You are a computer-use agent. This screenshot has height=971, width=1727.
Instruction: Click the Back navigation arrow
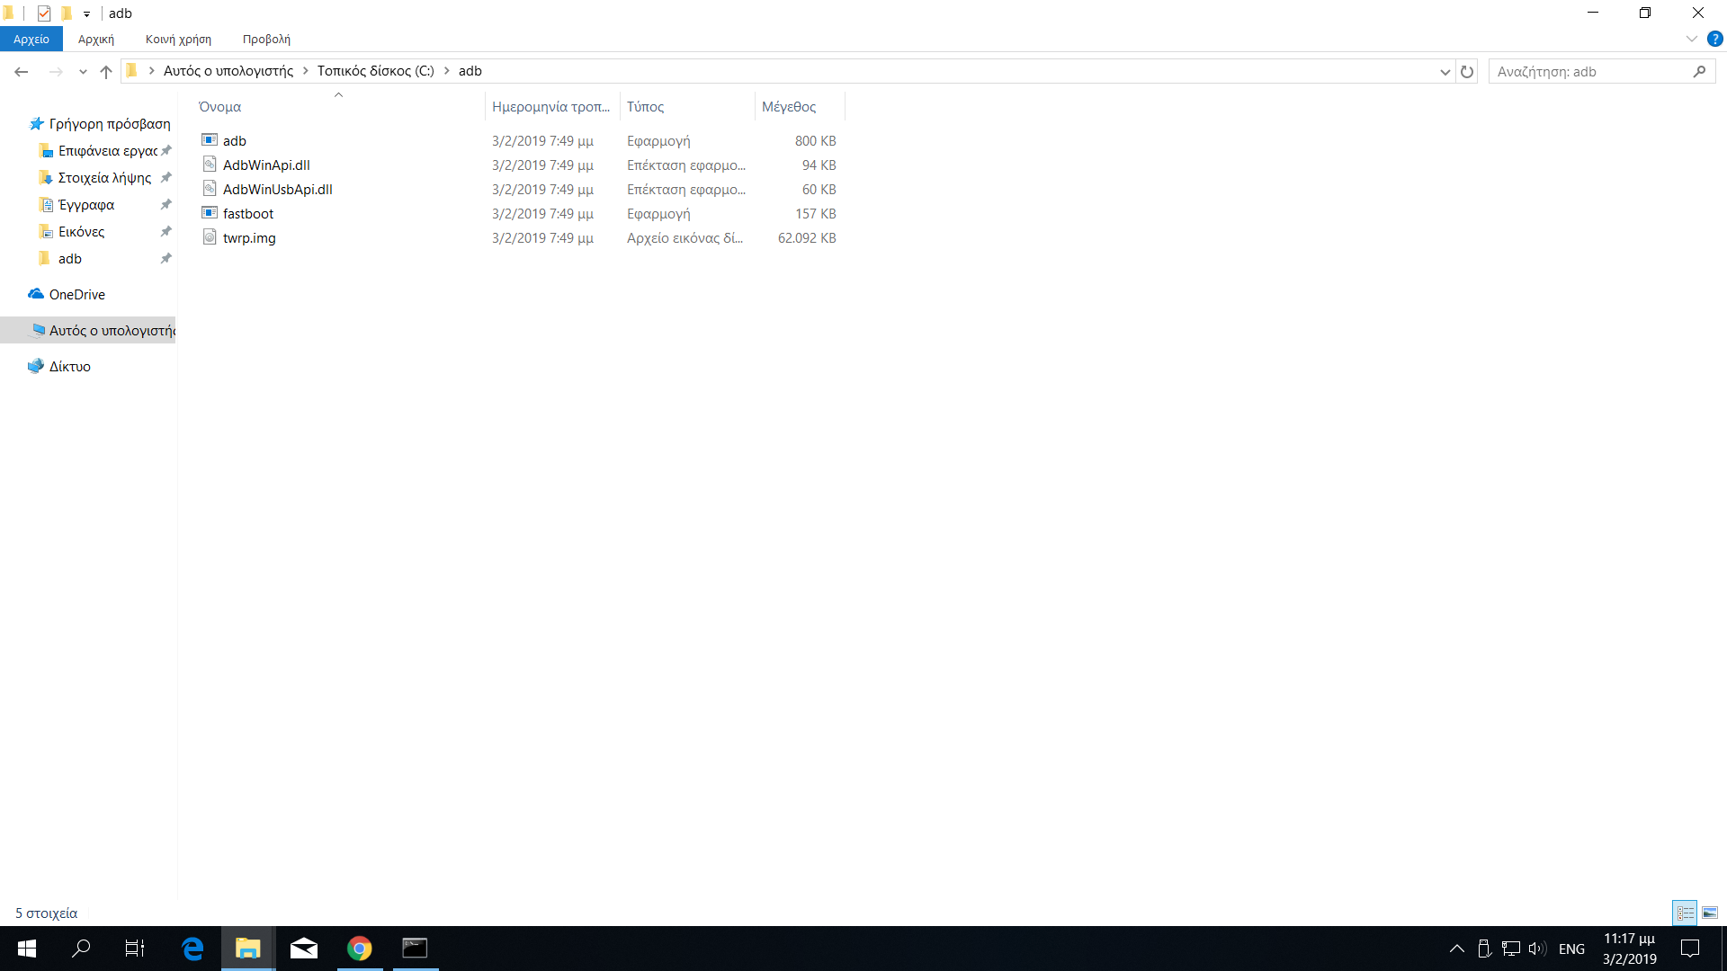click(x=22, y=71)
